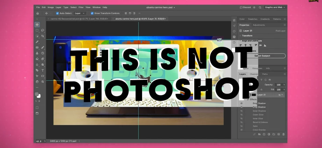
Task: Switch to the Swatches tab
Action: pos(253,19)
